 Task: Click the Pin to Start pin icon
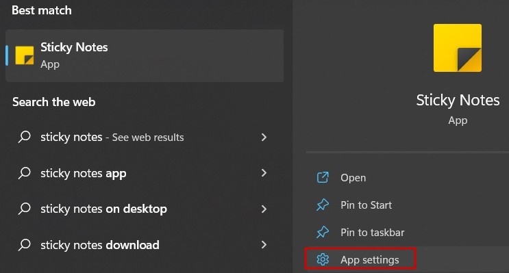coord(323,205)
